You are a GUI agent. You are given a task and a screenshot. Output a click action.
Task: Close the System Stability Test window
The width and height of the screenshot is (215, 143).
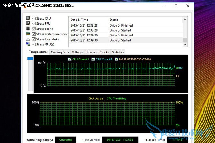[x=188, y=6]
